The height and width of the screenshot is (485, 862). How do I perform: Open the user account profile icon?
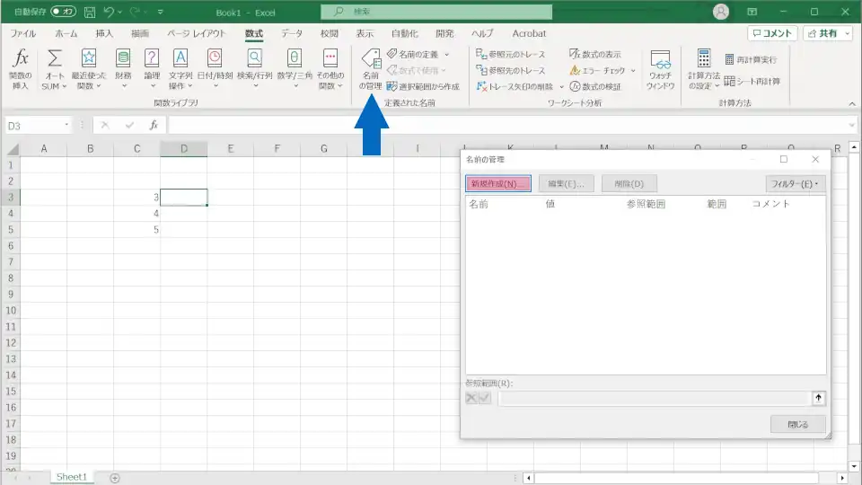point(721,12)
